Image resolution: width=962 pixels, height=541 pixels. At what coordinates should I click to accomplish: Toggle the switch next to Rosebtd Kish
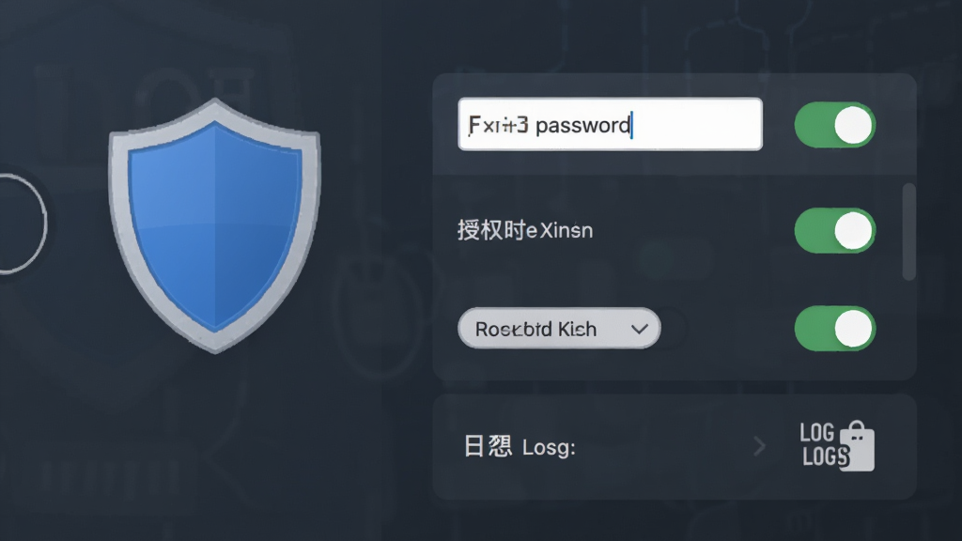coord(834,329)
